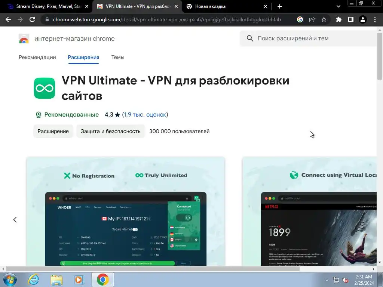Click the vertical scrollbar thumb
This screenshot has width=383, height=287.
point(380,56)
